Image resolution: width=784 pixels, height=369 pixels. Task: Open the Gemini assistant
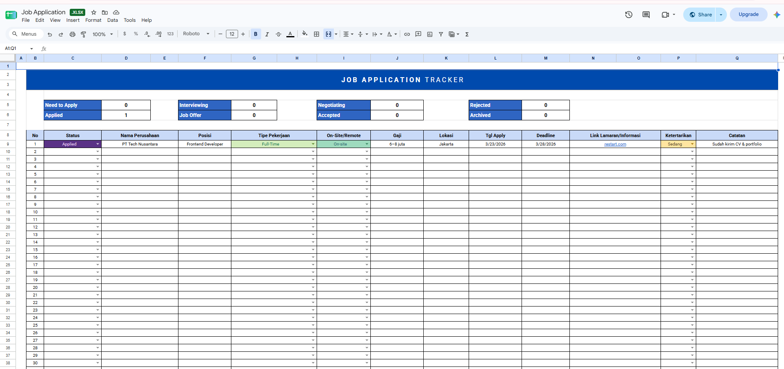(x=777, y=15)
